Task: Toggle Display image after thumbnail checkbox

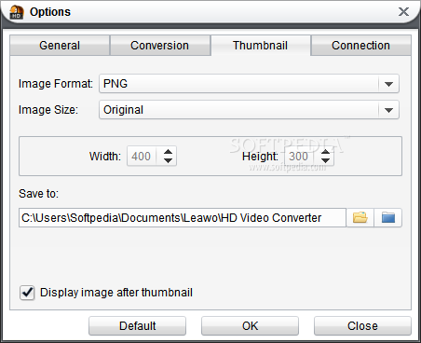Action: [27, 293]
